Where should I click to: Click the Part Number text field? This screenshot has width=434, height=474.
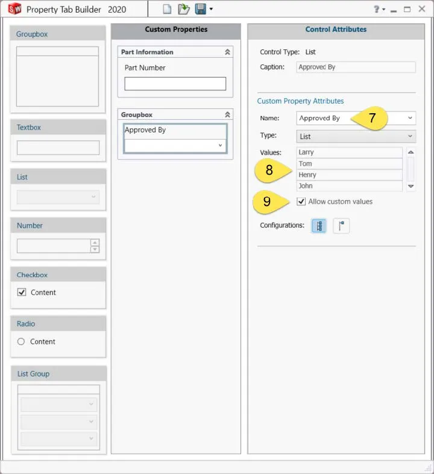(x=175, y=84)
